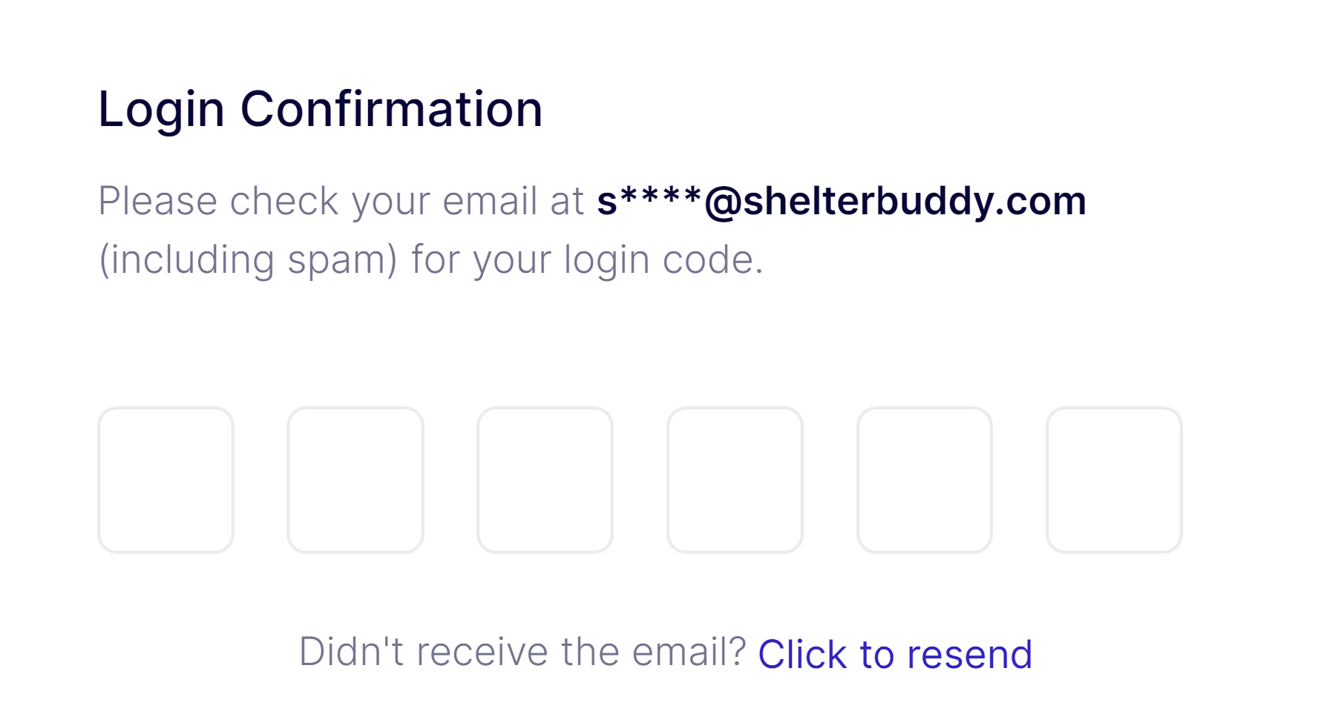Click the "Click to resend" link
The image size is (1324, 717).
pos(894,654)
